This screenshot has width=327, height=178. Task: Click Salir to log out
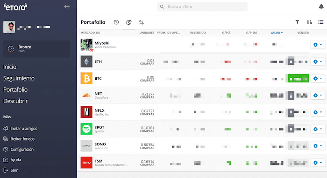click(x=14, y=170)
